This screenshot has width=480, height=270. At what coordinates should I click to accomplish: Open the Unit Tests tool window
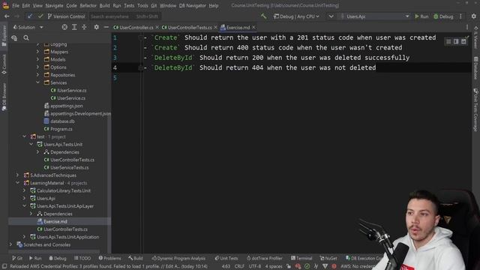[226, 258]
